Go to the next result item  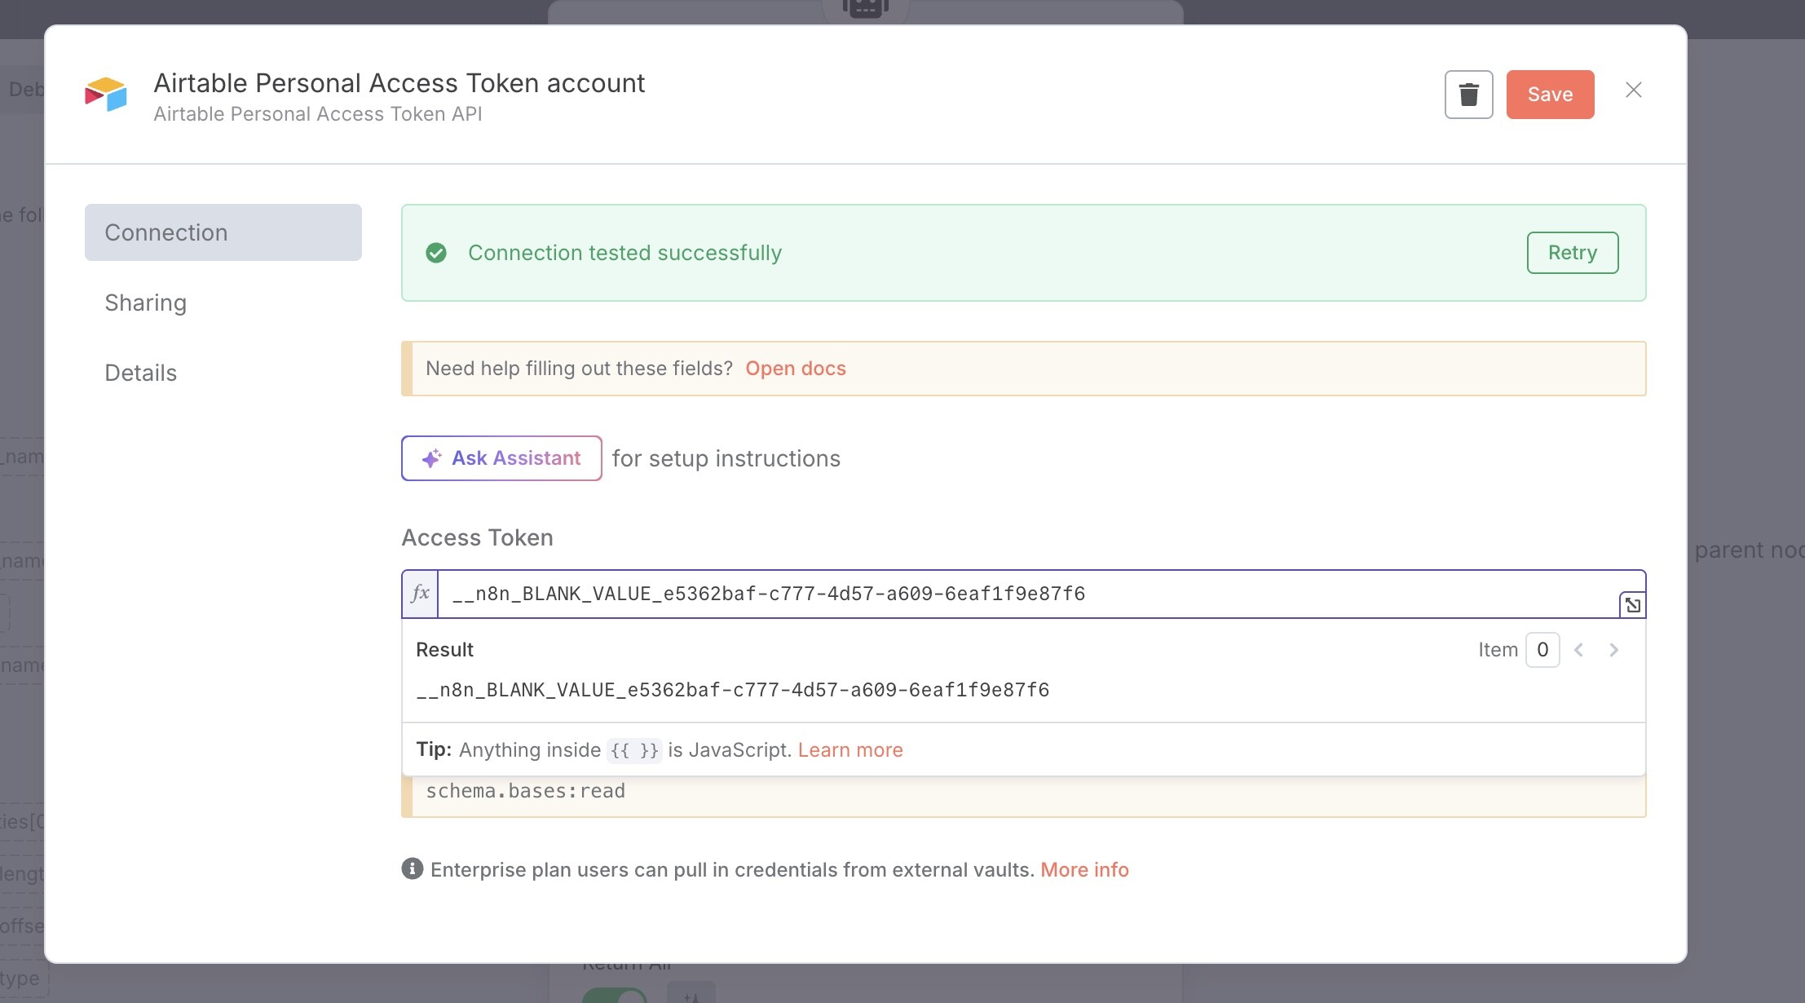pyautogui.click(x=1613, y=650)
